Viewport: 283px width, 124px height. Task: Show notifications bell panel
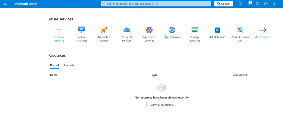point(249,4)
